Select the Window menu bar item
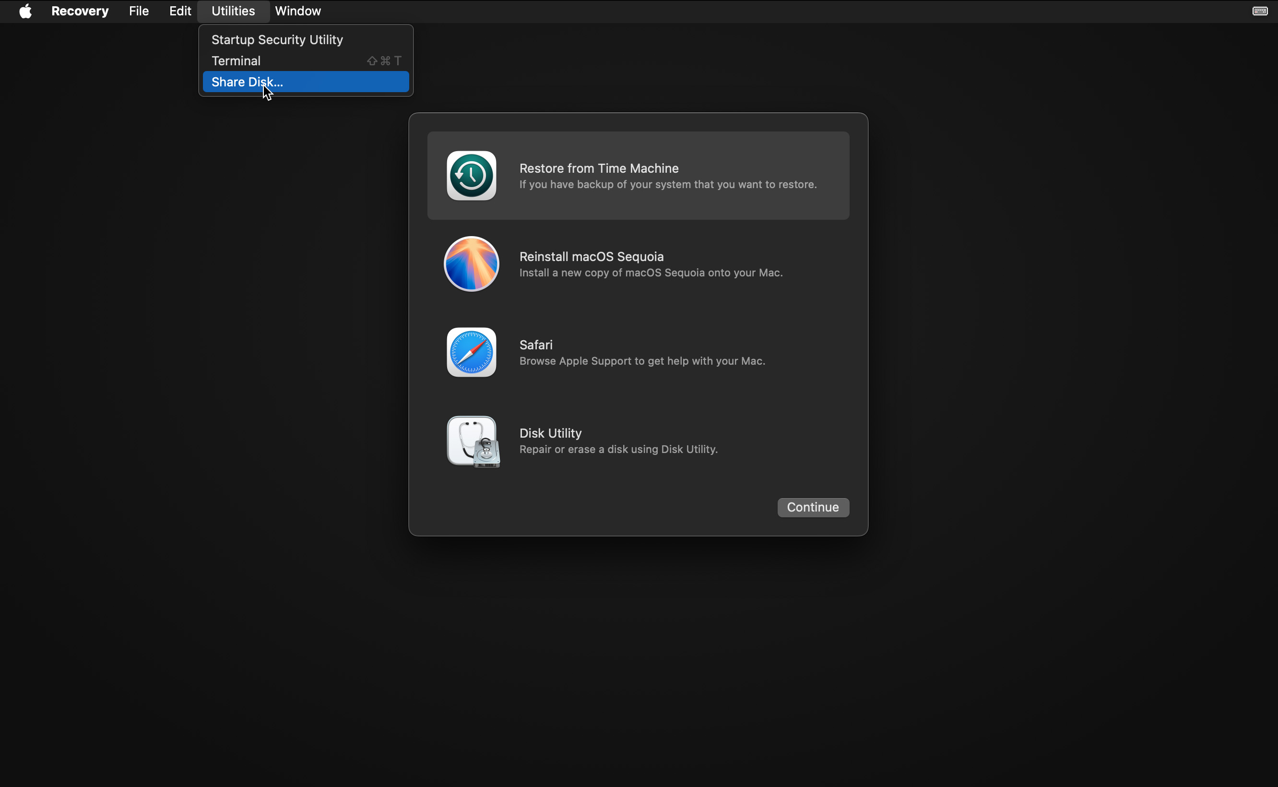 tap(297, 11)
